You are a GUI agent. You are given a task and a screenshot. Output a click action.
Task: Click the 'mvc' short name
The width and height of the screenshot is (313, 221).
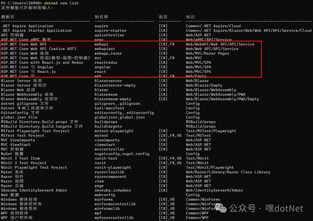[x=98, y=58]
